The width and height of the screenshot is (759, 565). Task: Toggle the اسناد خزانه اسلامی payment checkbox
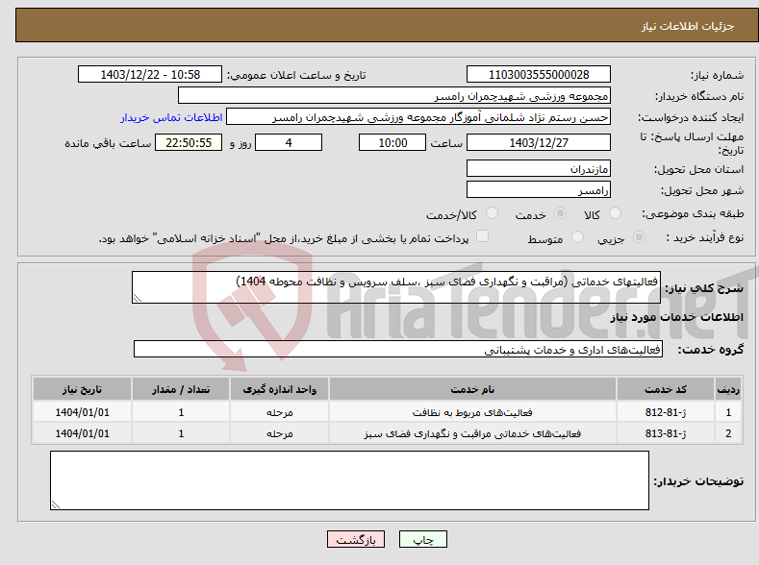pyautogui.click(x=482, y=235)
